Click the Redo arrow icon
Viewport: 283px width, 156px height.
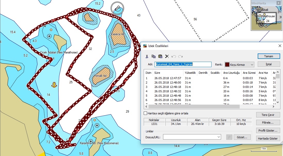pos(180,57)
